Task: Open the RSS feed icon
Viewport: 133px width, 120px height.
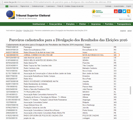Action: [128, 11]
